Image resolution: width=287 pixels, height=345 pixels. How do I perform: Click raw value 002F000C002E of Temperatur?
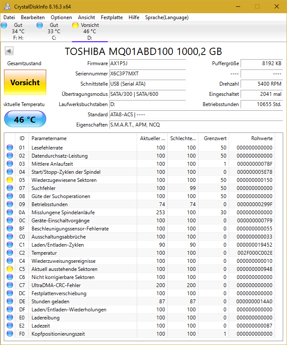pos(255,253)
